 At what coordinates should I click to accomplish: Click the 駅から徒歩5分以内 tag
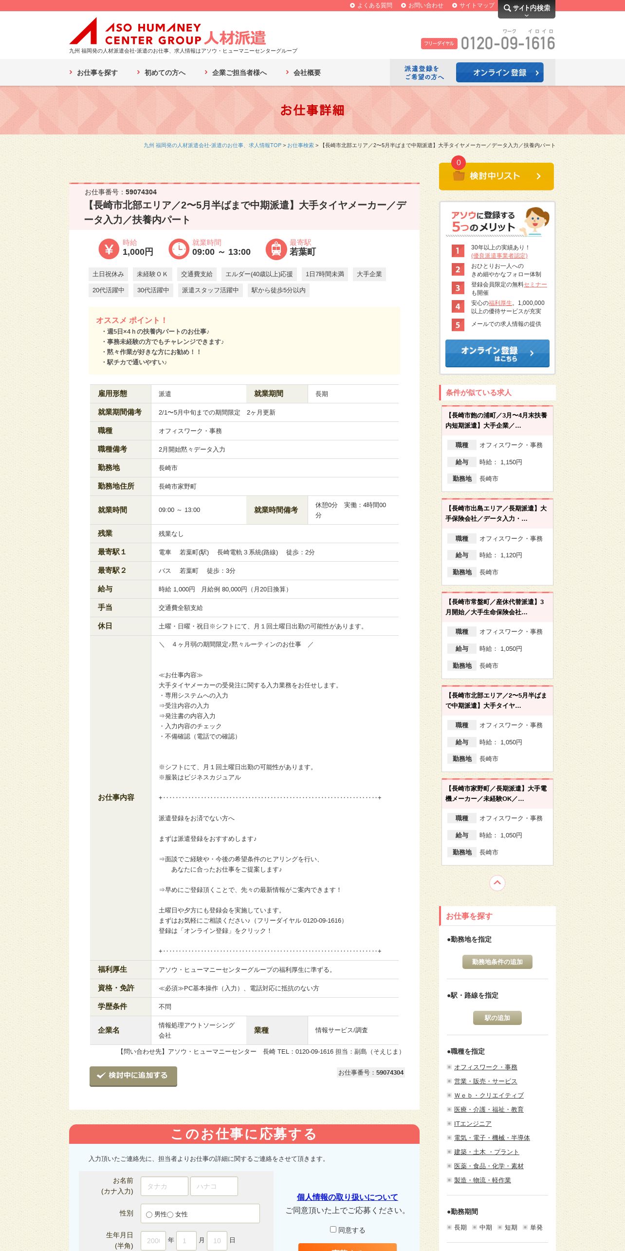point(278,290)
